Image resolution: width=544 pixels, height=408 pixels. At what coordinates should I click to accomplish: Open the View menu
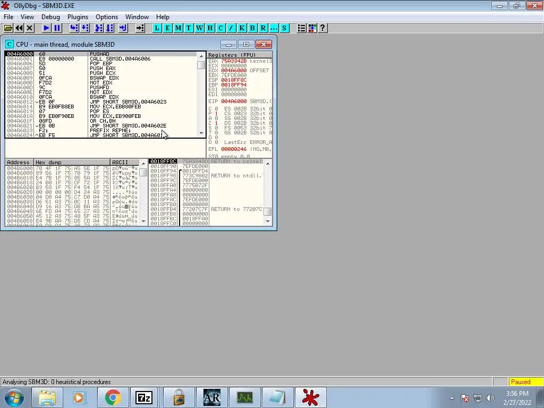pyautogui.click(x=27, y=17)
